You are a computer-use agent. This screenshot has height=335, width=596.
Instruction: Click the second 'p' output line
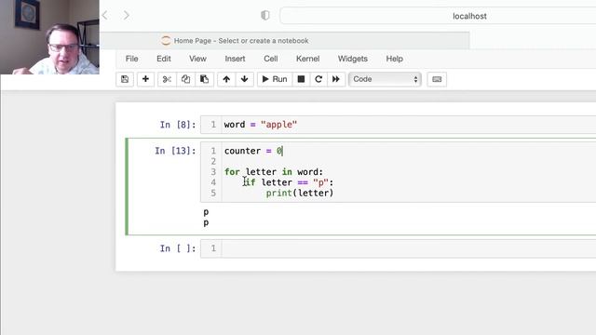[206, 222]
